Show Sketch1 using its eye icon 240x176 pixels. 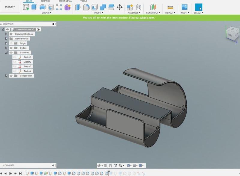tap(14, 57)
